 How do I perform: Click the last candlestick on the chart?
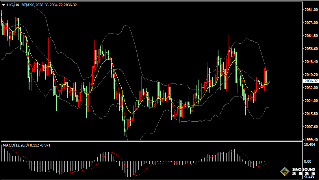pyautogui.click(x=269, y=82)
